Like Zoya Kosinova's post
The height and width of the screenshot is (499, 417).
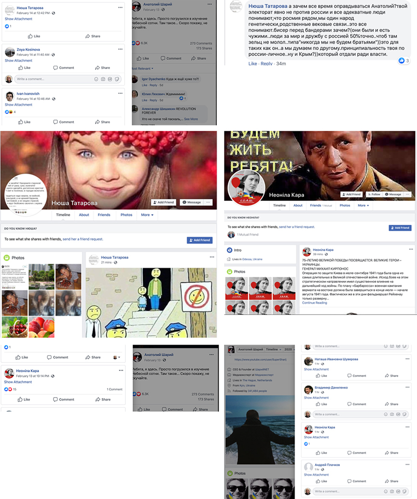[24, 68]
